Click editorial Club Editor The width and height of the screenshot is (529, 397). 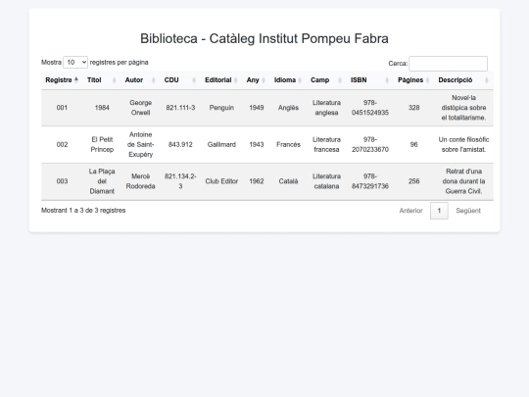click(x=221, y=181)
